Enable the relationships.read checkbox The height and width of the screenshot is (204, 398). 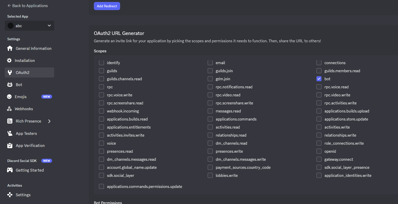point(210,135)
